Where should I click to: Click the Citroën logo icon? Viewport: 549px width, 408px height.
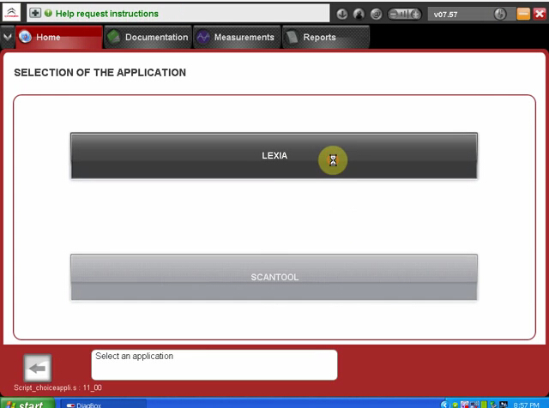[11, 13]
